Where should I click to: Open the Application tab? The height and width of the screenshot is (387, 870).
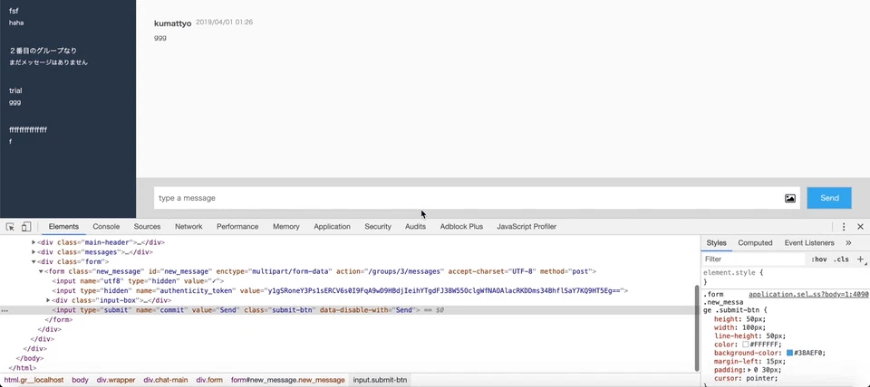[x=332, y=226]
